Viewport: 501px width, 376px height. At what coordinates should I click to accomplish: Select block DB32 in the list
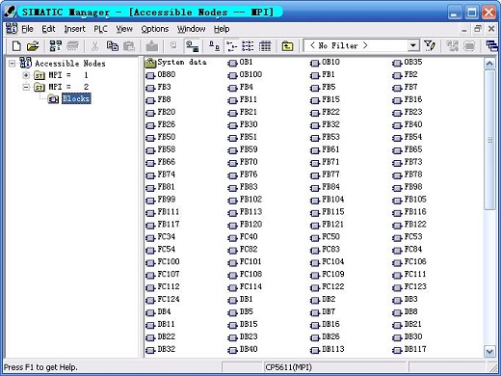tap(167, 349)
